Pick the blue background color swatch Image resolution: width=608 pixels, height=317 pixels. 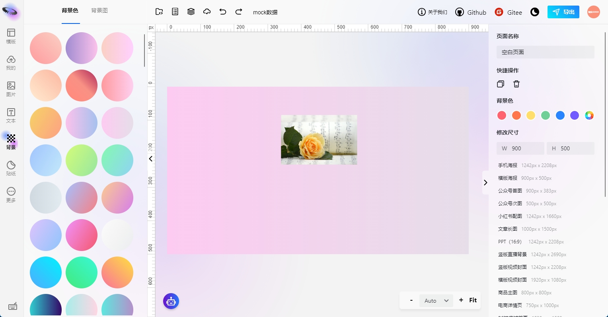560,115
